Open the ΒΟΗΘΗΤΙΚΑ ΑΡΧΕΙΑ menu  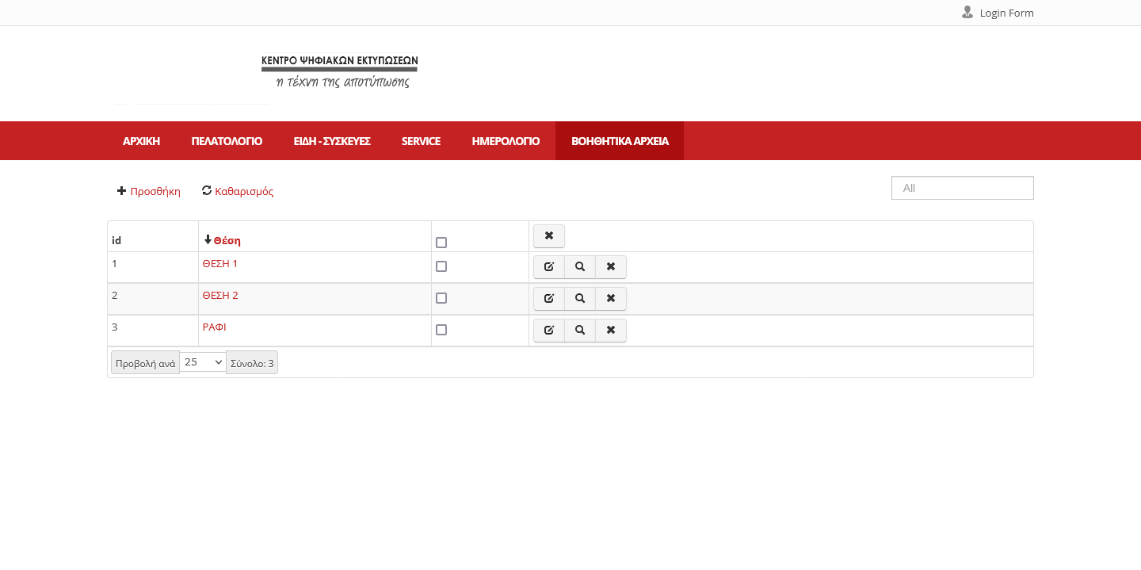click(x=620, y=141)
